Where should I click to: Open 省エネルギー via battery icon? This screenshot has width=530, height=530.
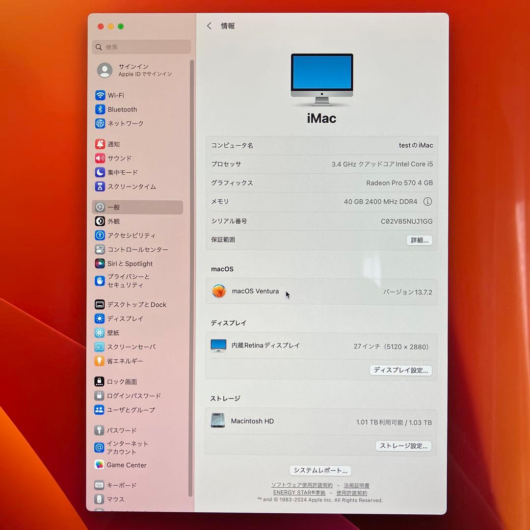click(99, 361)
